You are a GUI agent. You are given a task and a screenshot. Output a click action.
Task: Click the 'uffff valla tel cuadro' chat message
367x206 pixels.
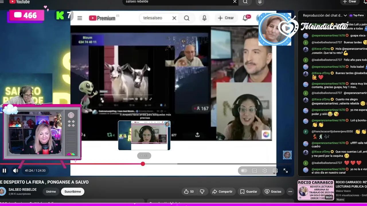(x=339, y=144)
